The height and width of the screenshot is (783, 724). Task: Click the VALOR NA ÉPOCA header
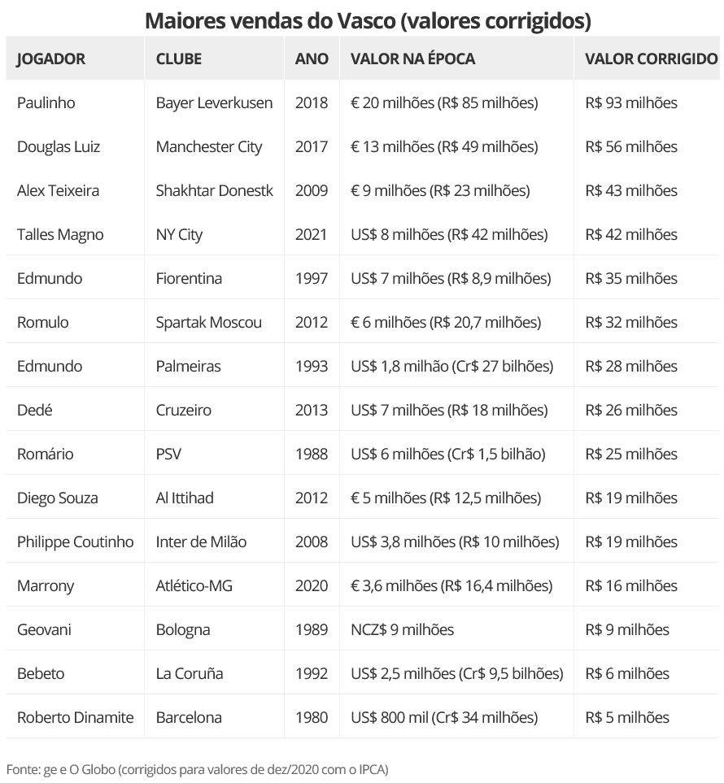(412, 59)
